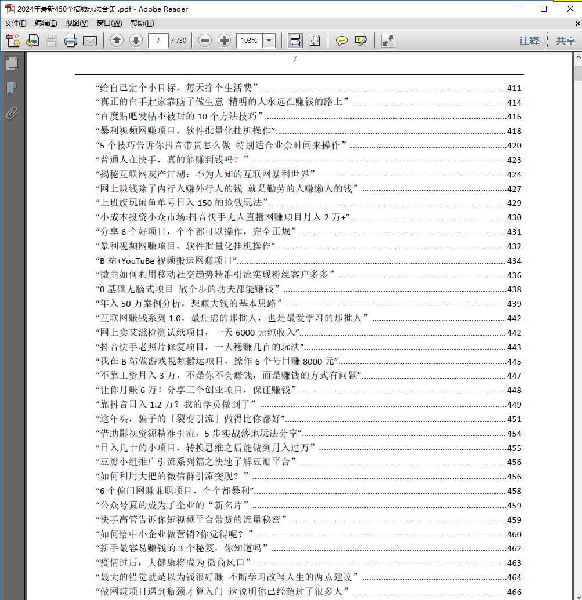This screenshot has height=600, width=582.
Task: Open the attachments paperclip panel
Action: [12, 113]
